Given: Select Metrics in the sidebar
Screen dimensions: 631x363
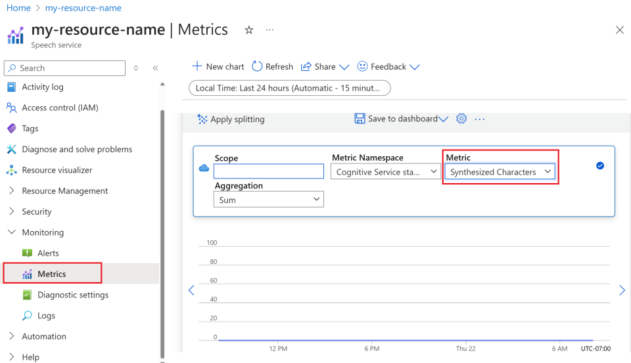Looking at the screenshot, I should [52, 274].
